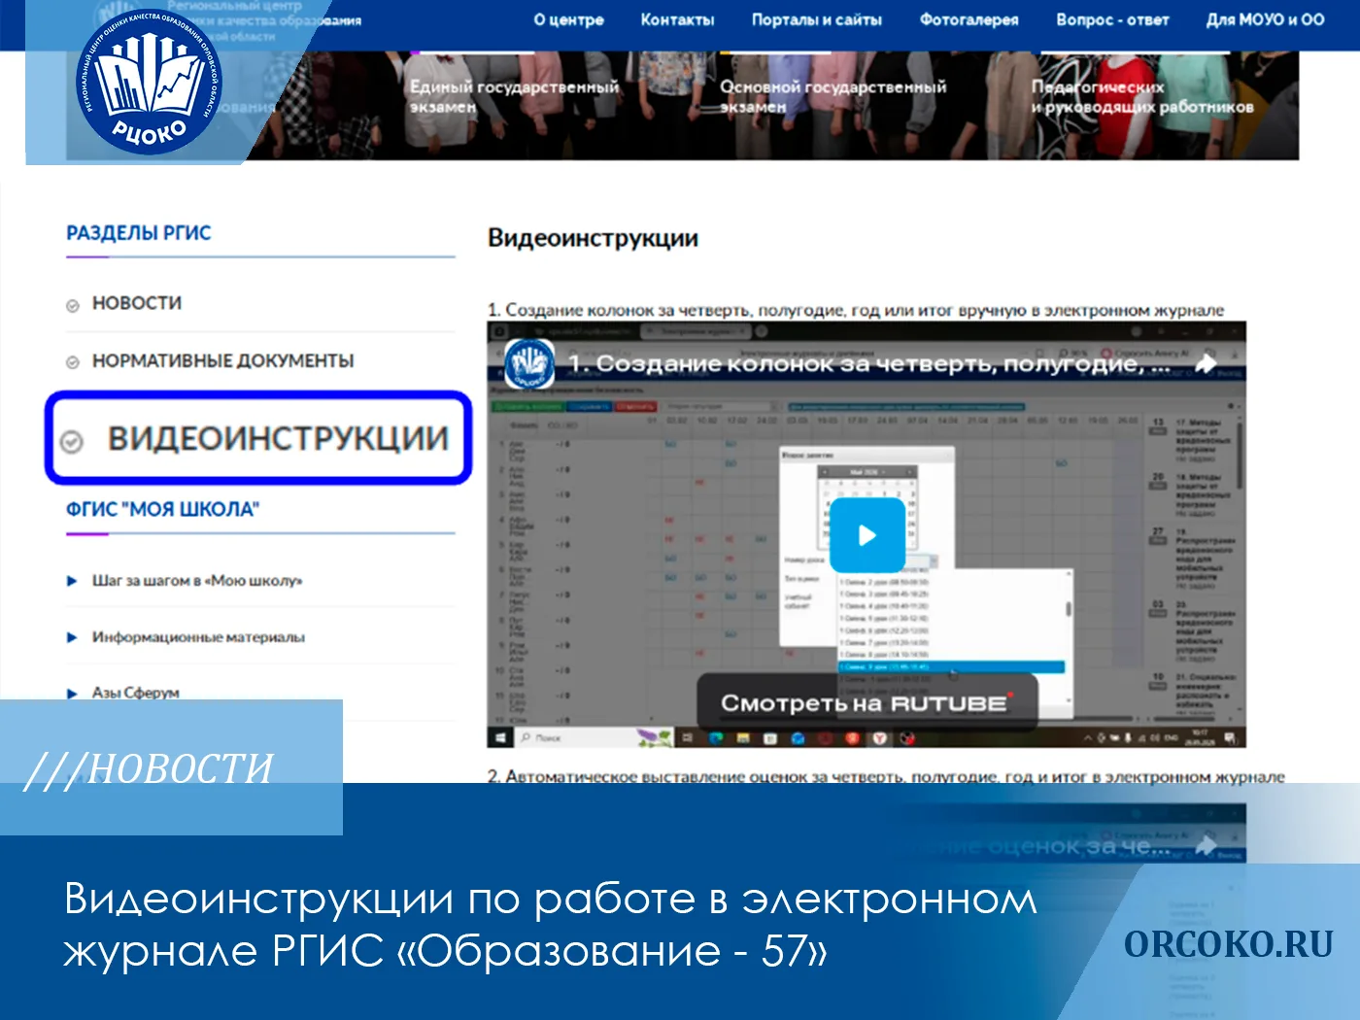Open «Информационные материалы» sidebar link
The image size is (1360, 1020).
(x=198, y=637)
